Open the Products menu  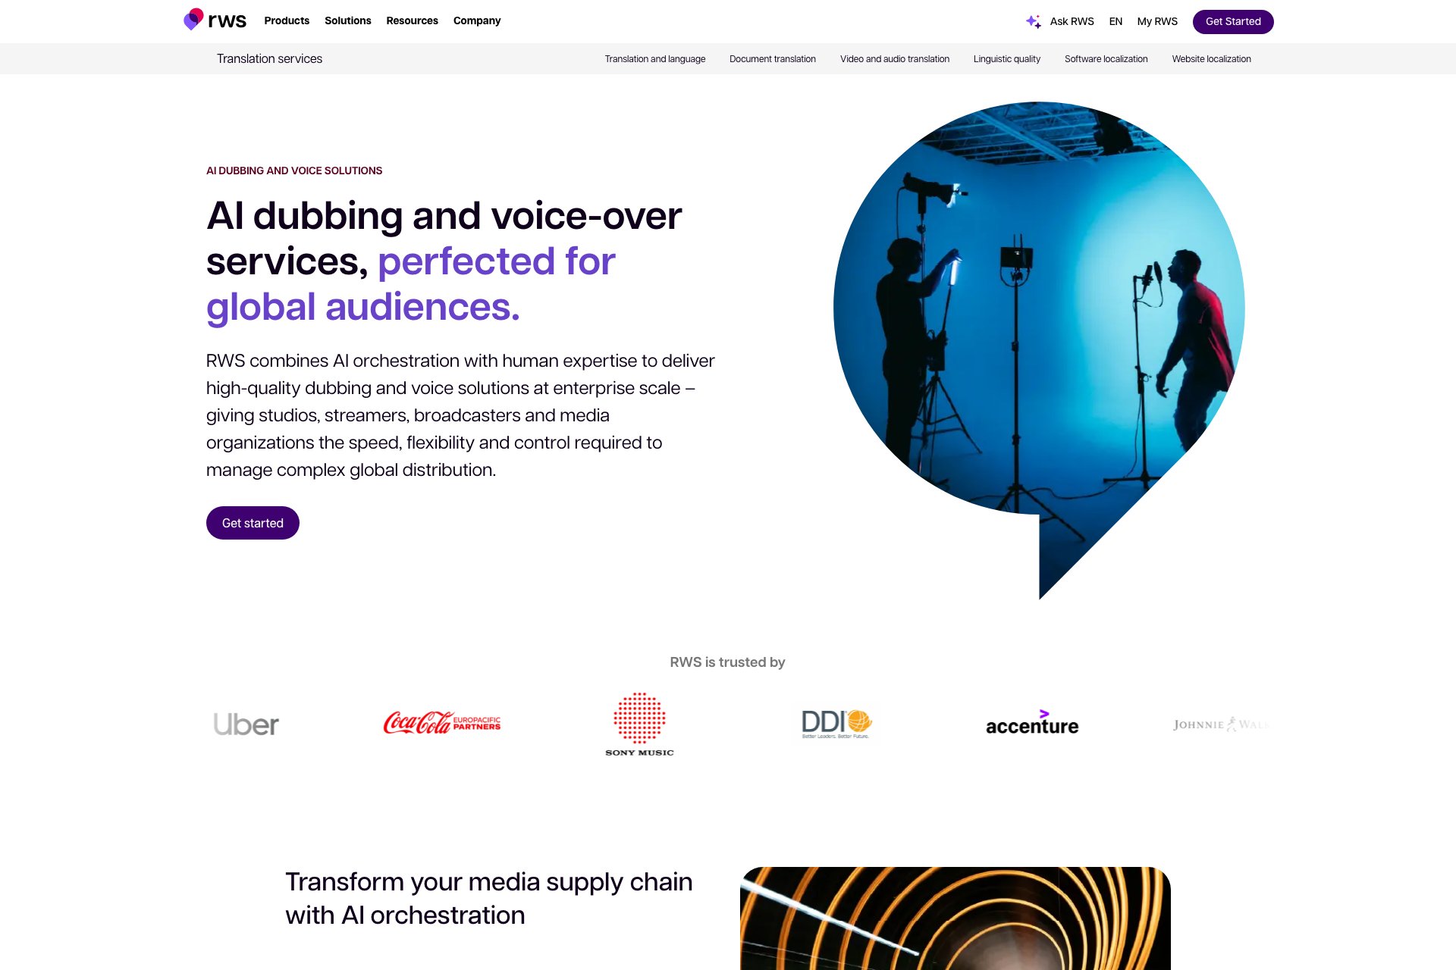click(x=287, y=20)
